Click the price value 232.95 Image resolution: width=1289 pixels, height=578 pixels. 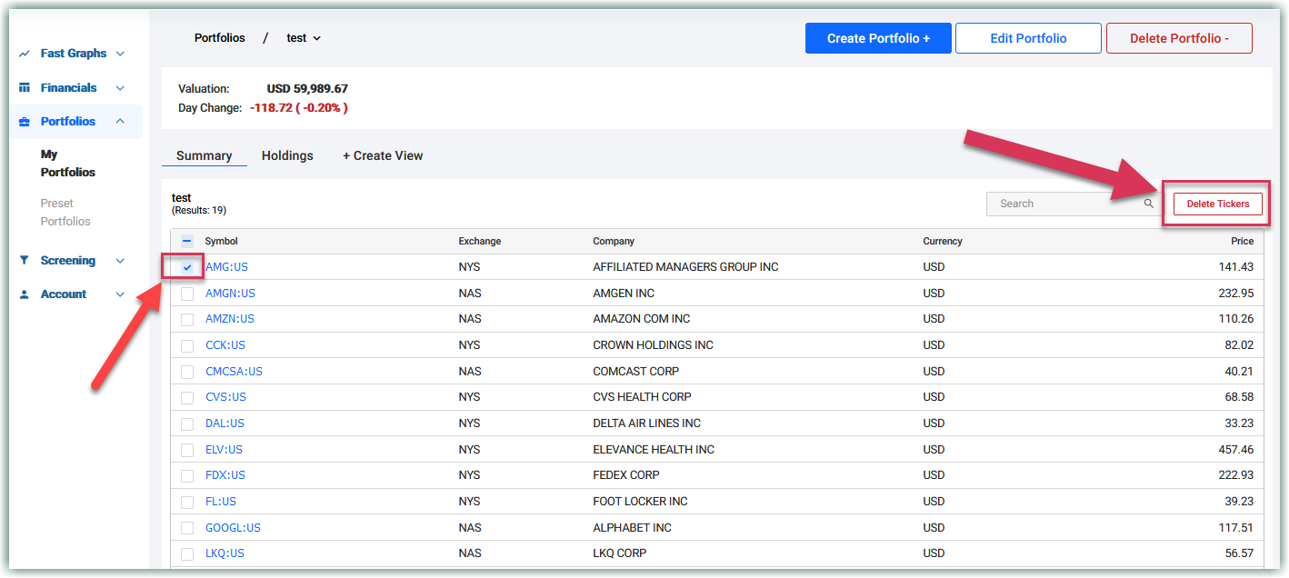1235,294
